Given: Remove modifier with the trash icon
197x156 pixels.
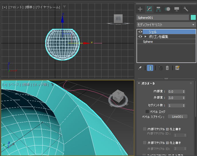Looking at the screenshot, I should click(x=167, y=68).
